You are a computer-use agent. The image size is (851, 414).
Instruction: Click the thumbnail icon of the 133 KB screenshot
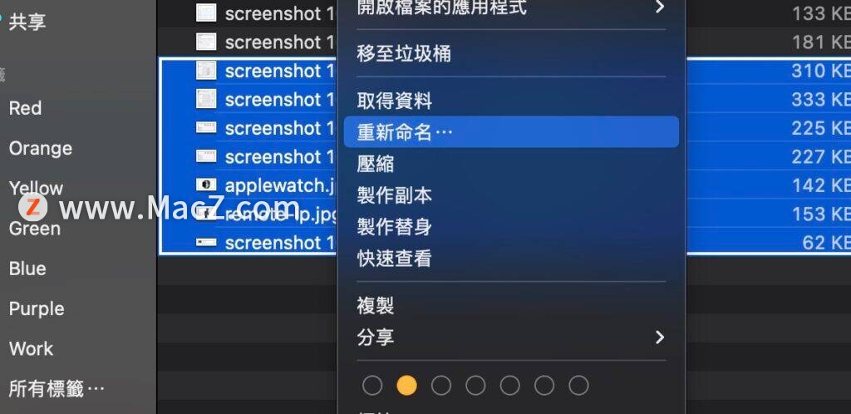point(206,12)
